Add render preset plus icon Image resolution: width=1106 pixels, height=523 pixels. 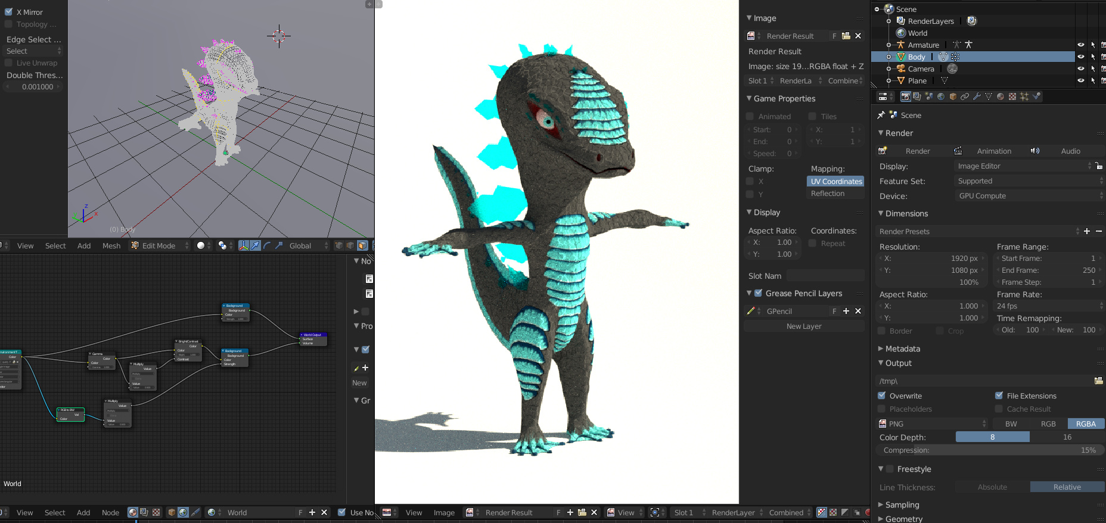point(1087,231)
